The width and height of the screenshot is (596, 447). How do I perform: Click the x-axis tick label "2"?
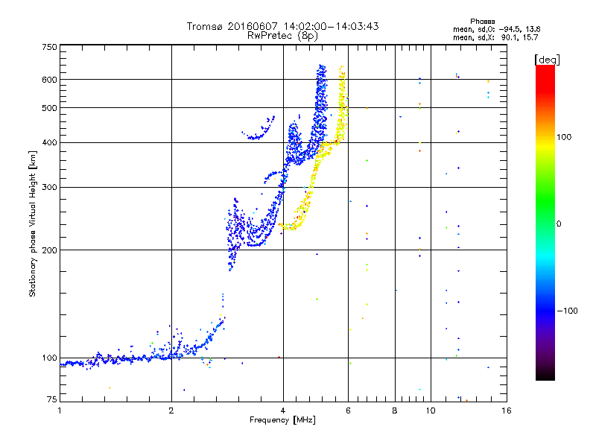pos(171,410)
